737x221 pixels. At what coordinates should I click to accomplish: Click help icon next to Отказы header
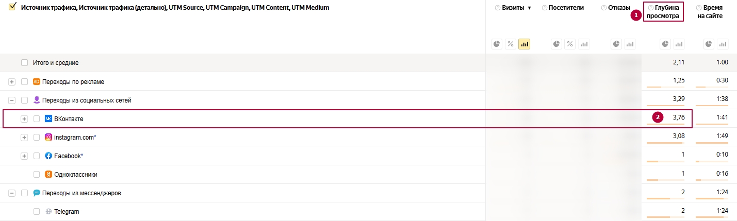604,8
